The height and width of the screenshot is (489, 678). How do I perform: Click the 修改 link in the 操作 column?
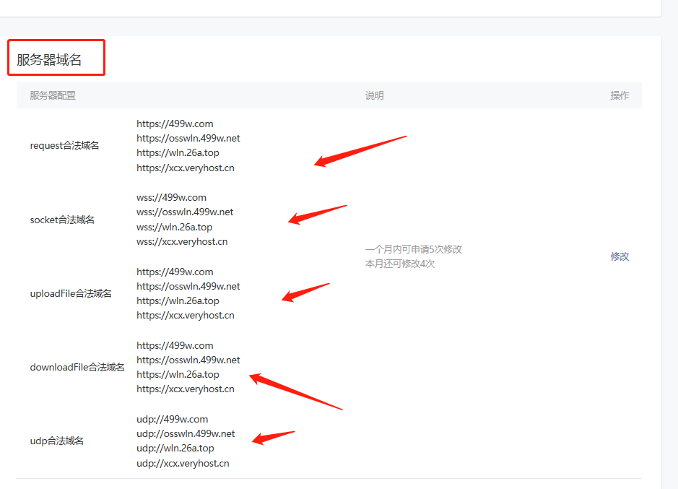click(x=620, y=256)
